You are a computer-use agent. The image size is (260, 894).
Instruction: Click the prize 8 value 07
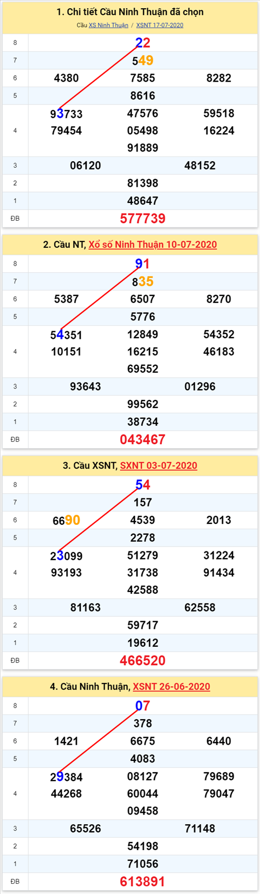142,706
